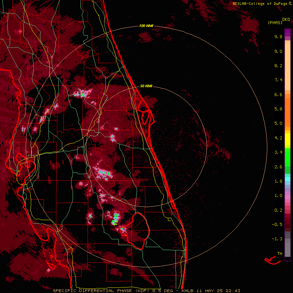This screenshot has height=293, width=293.
Task: Pick the purple top segment of color bar
Action: click(287, 33)
